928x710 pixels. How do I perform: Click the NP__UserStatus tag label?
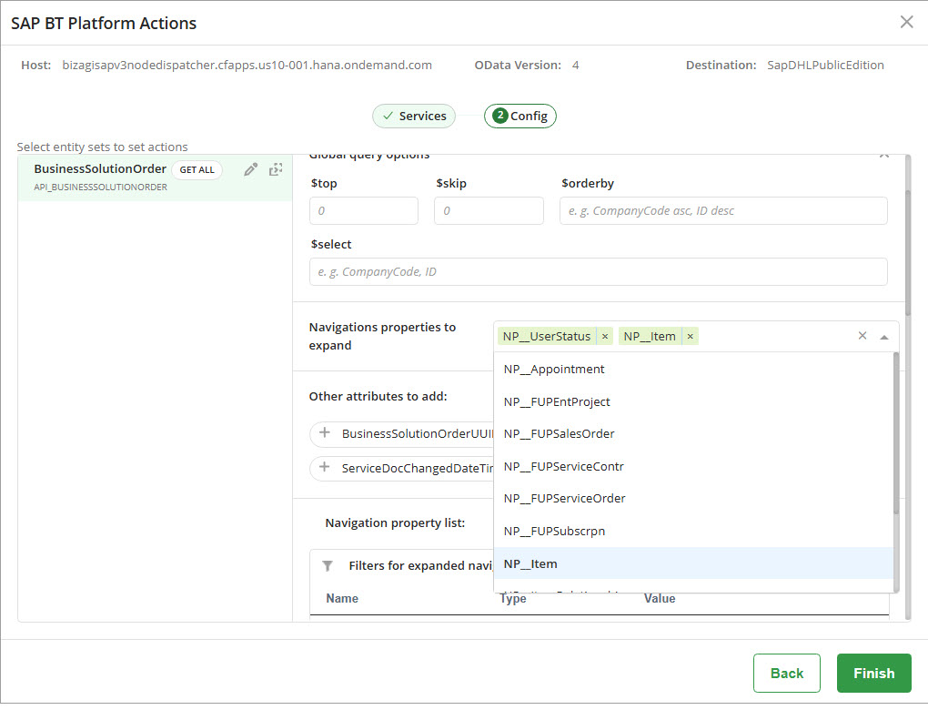tap(547, 337)
